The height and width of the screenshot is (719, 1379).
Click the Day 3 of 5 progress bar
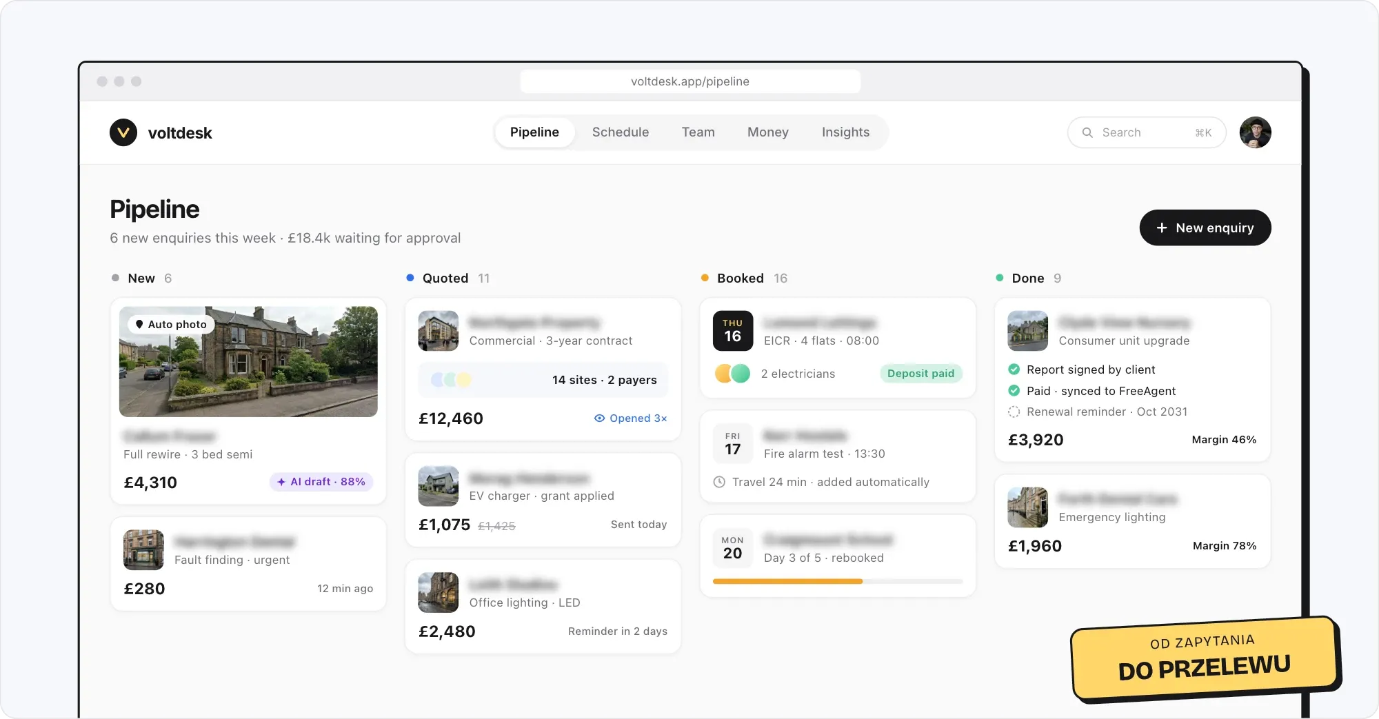coord(838,581)
